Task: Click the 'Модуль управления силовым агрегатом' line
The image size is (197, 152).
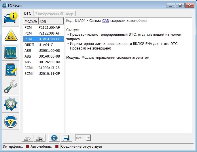Action: click(108, 58)
